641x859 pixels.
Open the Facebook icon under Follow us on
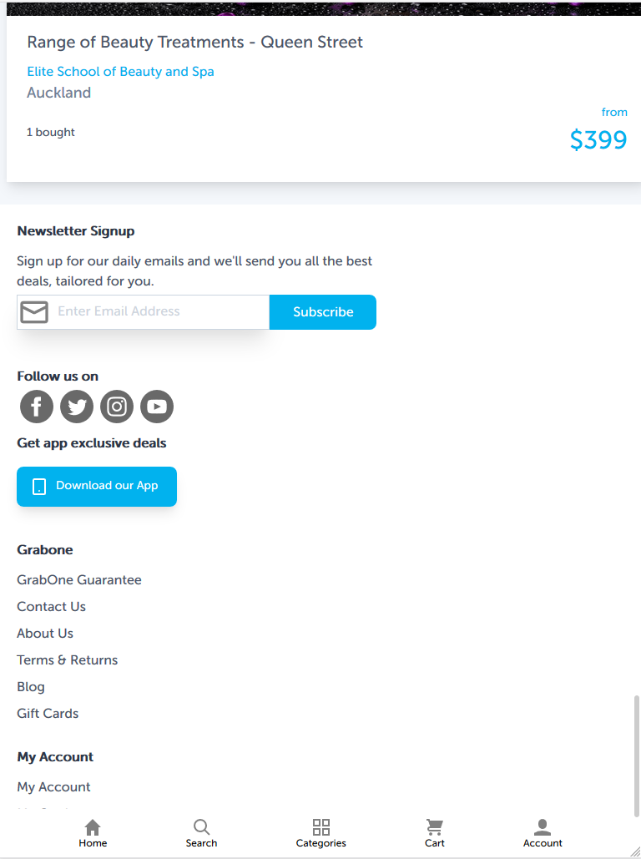(x=37, y=407)
